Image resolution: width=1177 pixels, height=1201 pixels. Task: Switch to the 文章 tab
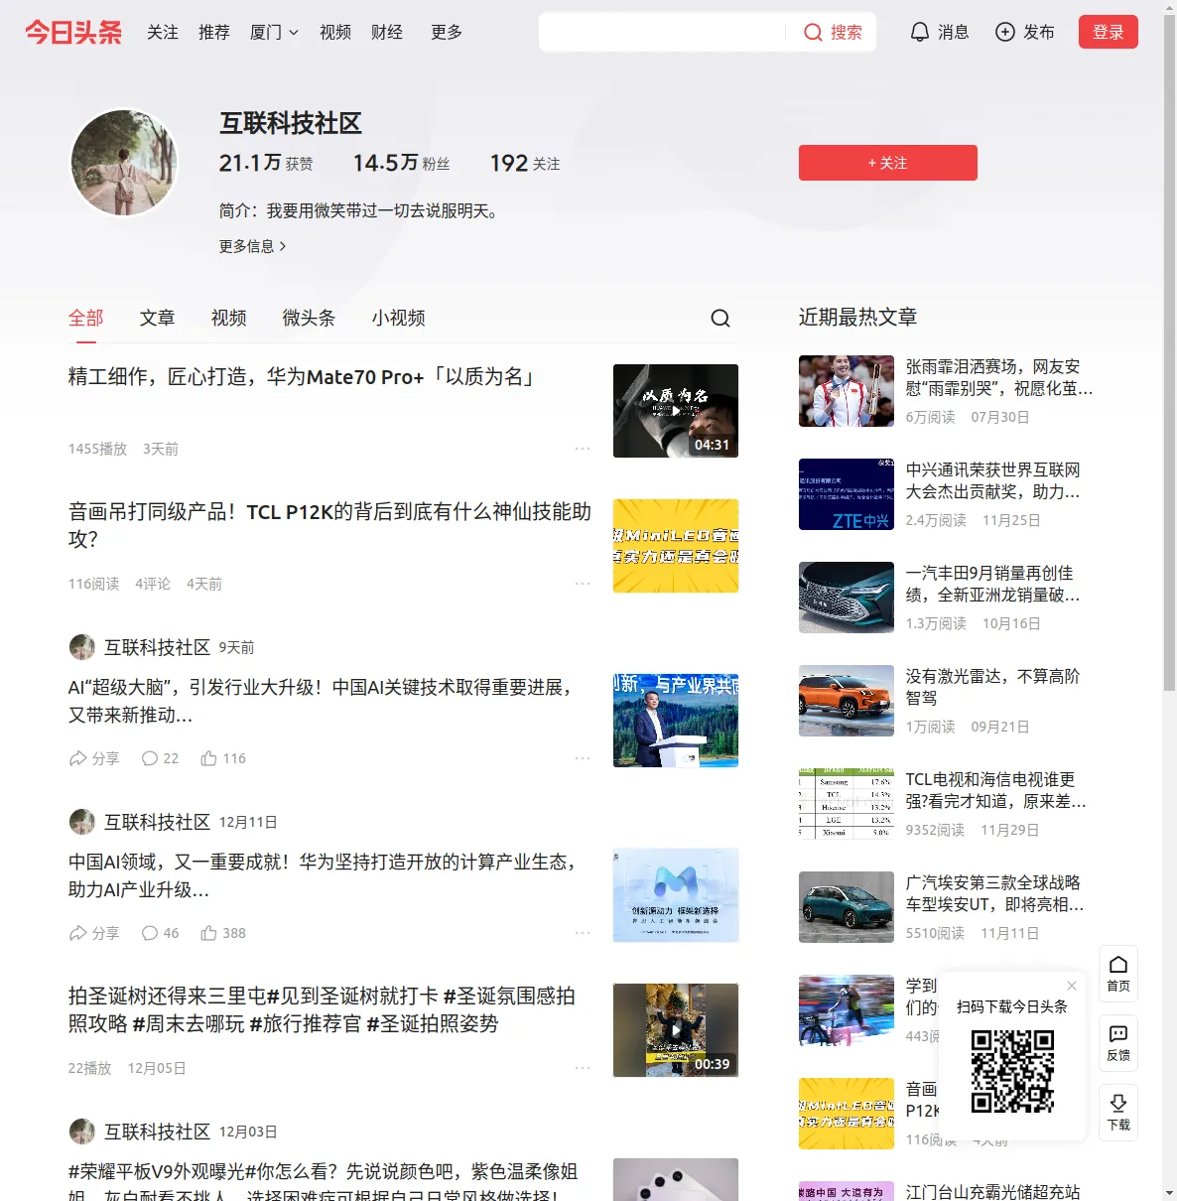[158, 318]
